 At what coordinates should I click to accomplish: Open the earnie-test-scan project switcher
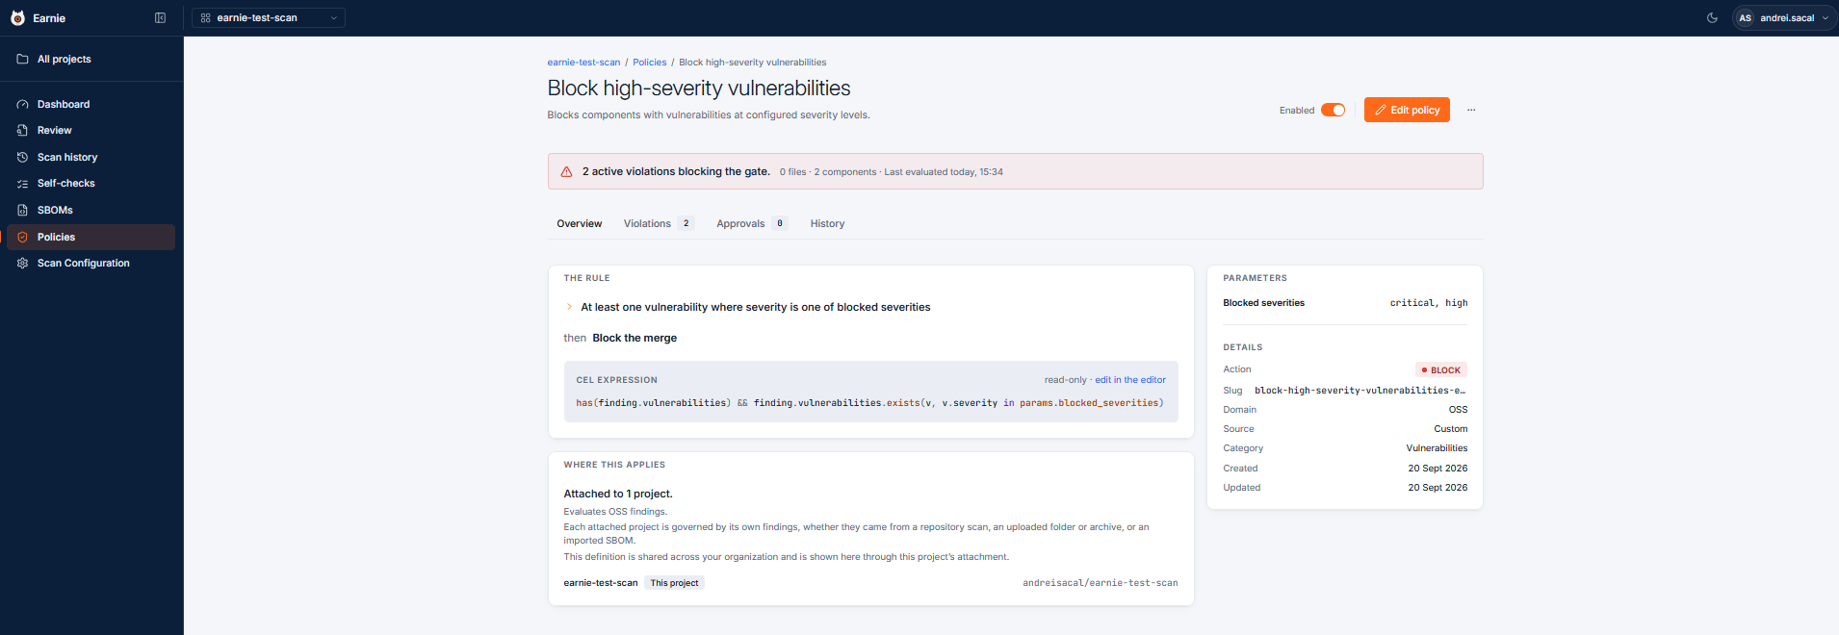tap(269, 17)
